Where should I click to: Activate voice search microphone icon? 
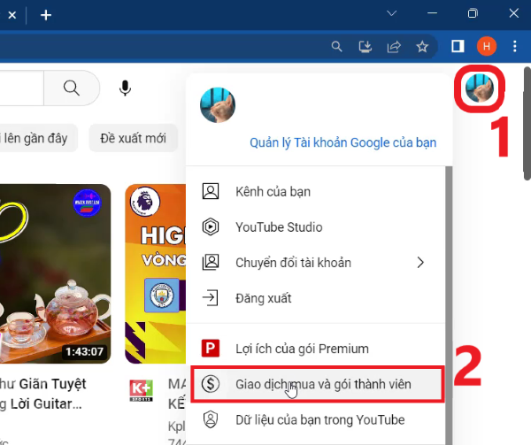pyautogui.click(x=126, y=88)
